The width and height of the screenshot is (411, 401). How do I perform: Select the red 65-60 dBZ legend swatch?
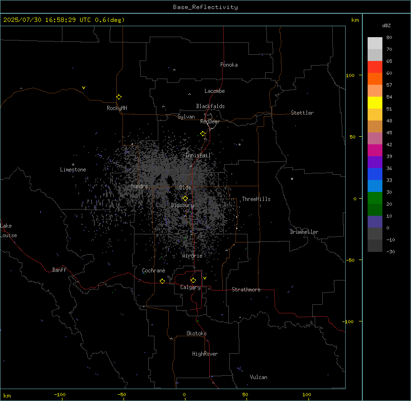click(375, 67)
